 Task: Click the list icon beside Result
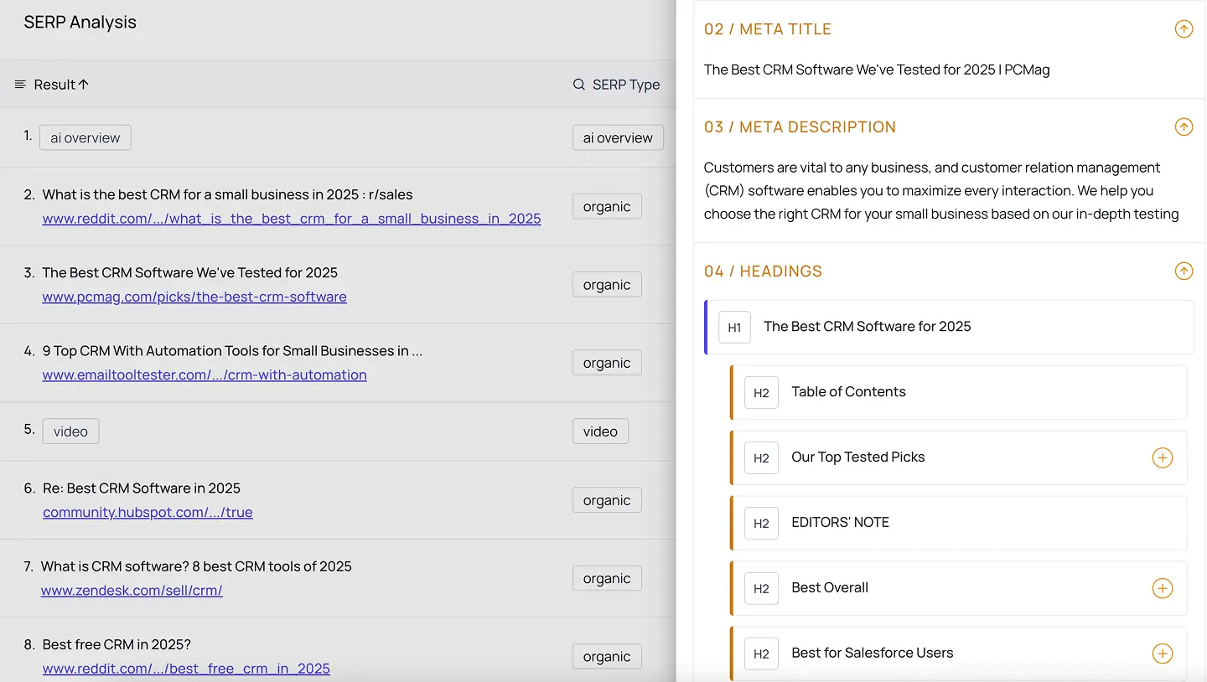coord(20,85)
